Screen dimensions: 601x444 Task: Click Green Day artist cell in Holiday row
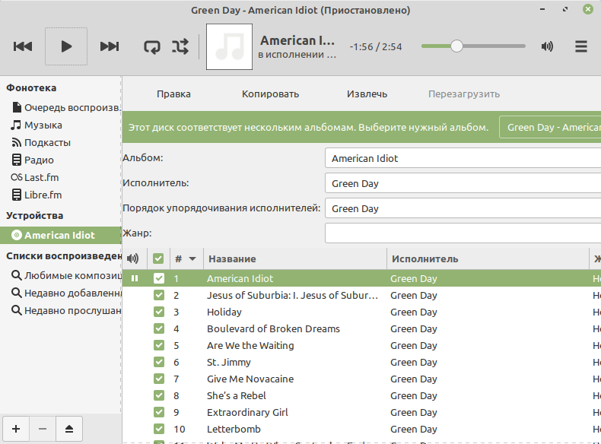point(414,312)
